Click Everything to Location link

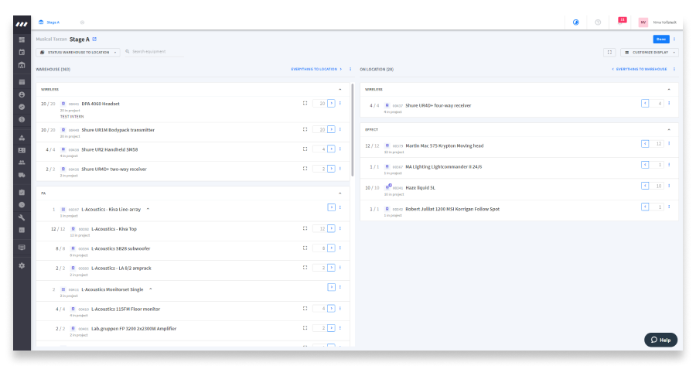point(316,69)
